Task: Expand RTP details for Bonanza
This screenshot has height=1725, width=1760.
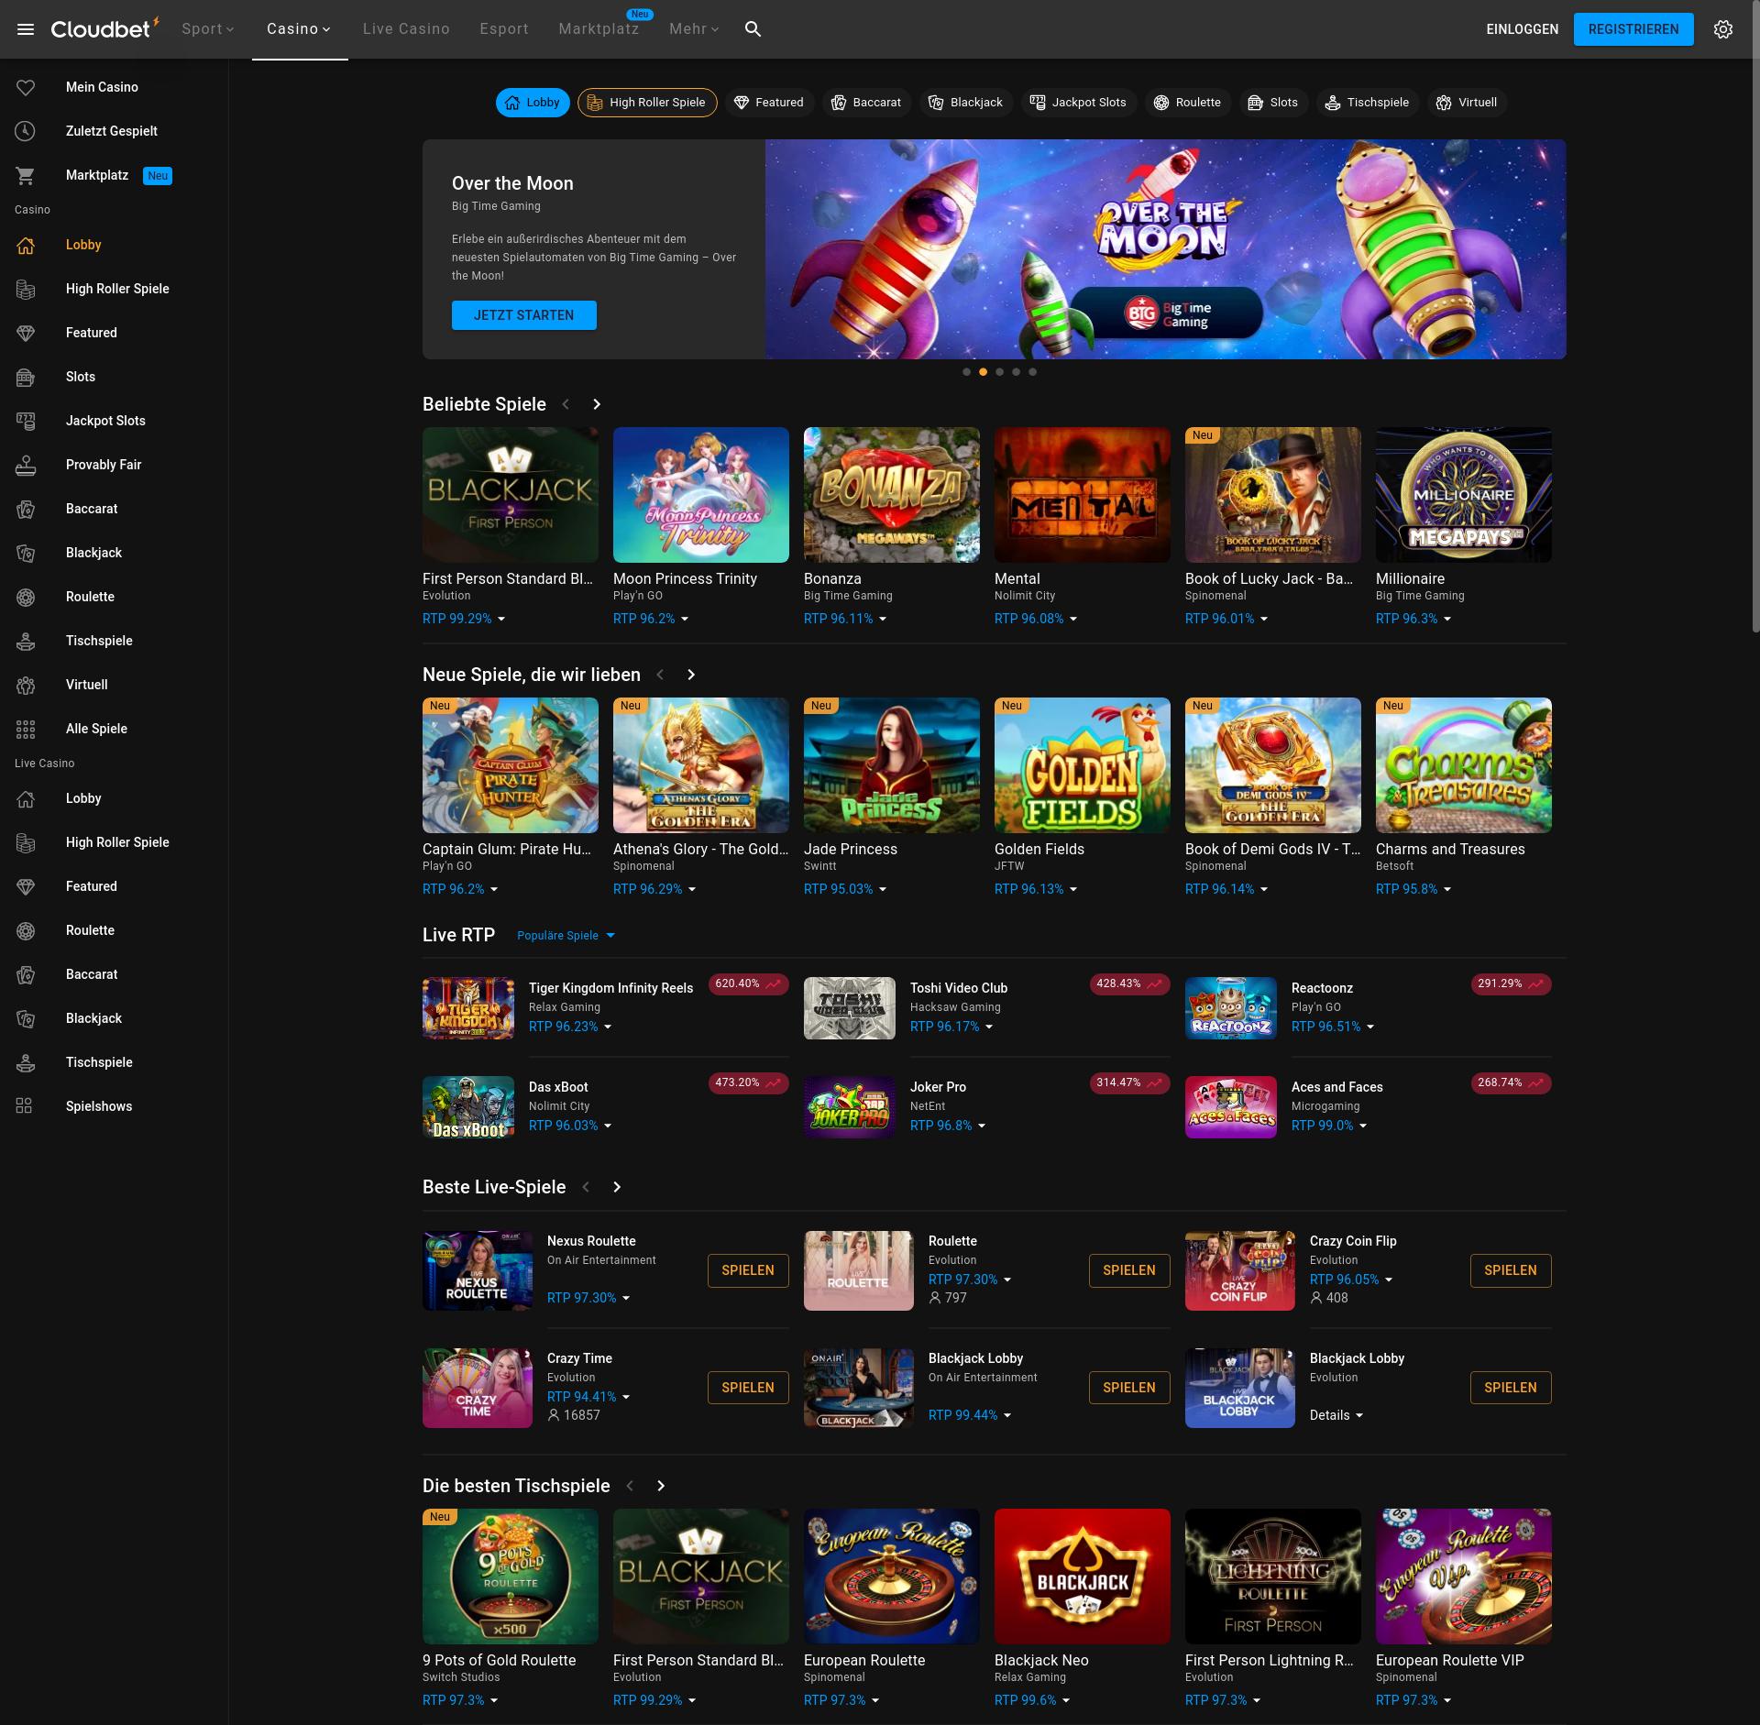Action: pos(844,619)
